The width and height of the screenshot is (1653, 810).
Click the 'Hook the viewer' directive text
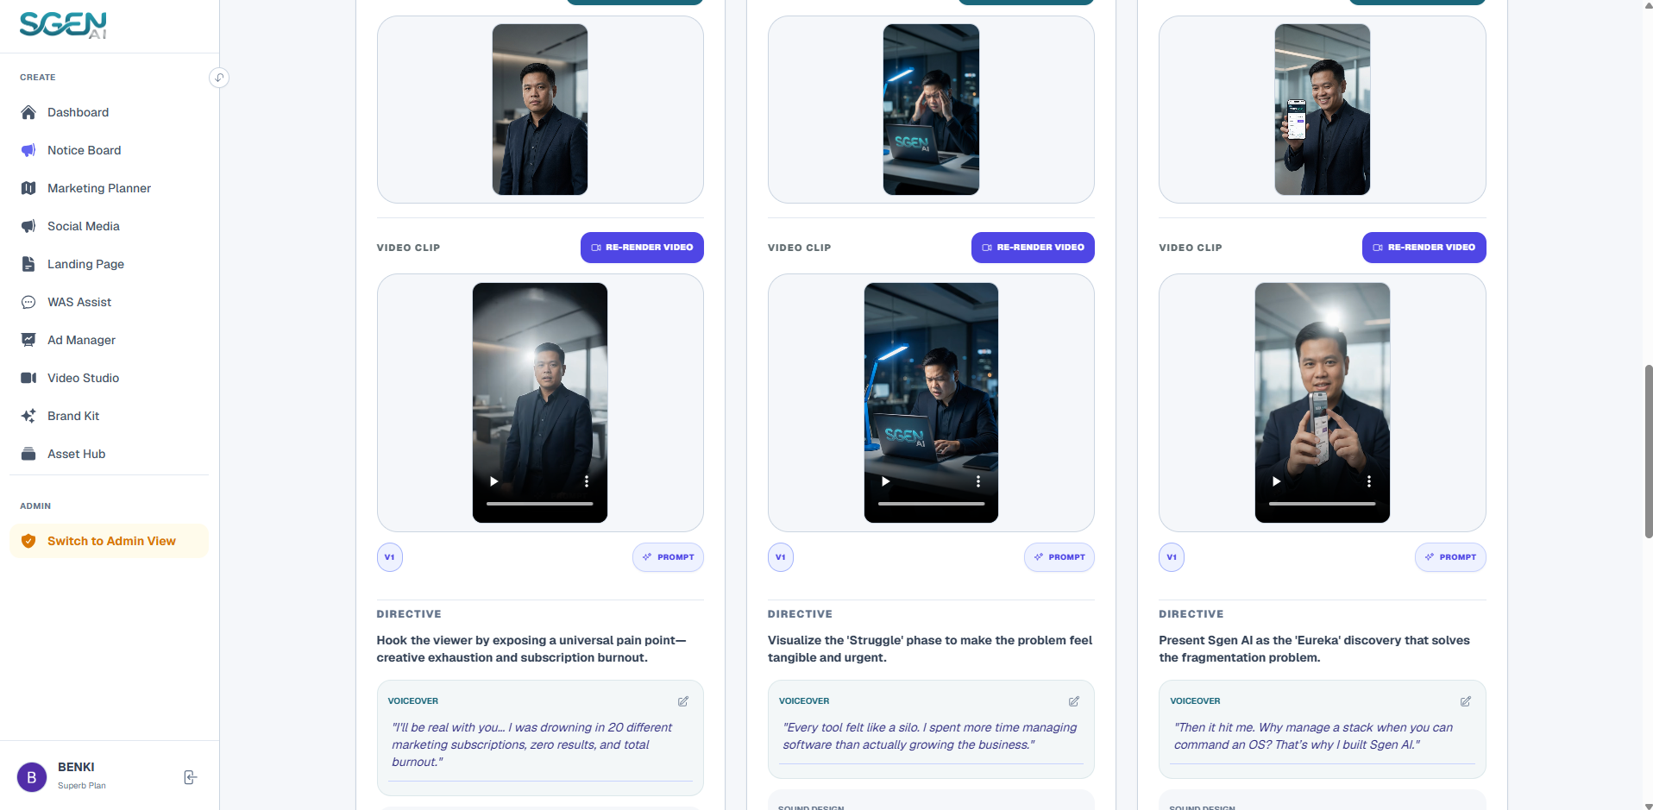[x=531, y=649]
